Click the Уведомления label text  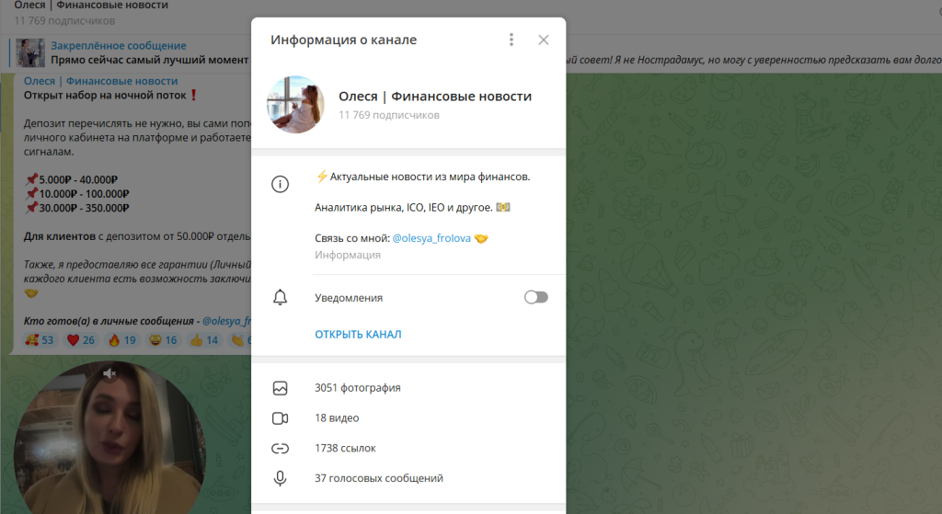click(x=349, y=298)
